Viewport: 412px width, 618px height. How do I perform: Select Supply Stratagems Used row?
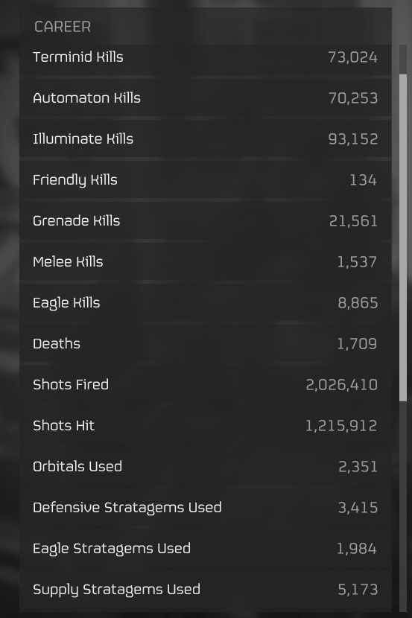[206, 590]
